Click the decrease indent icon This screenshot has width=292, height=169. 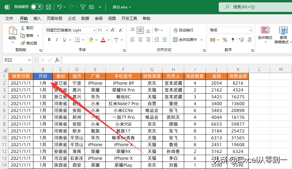(157, 40)
